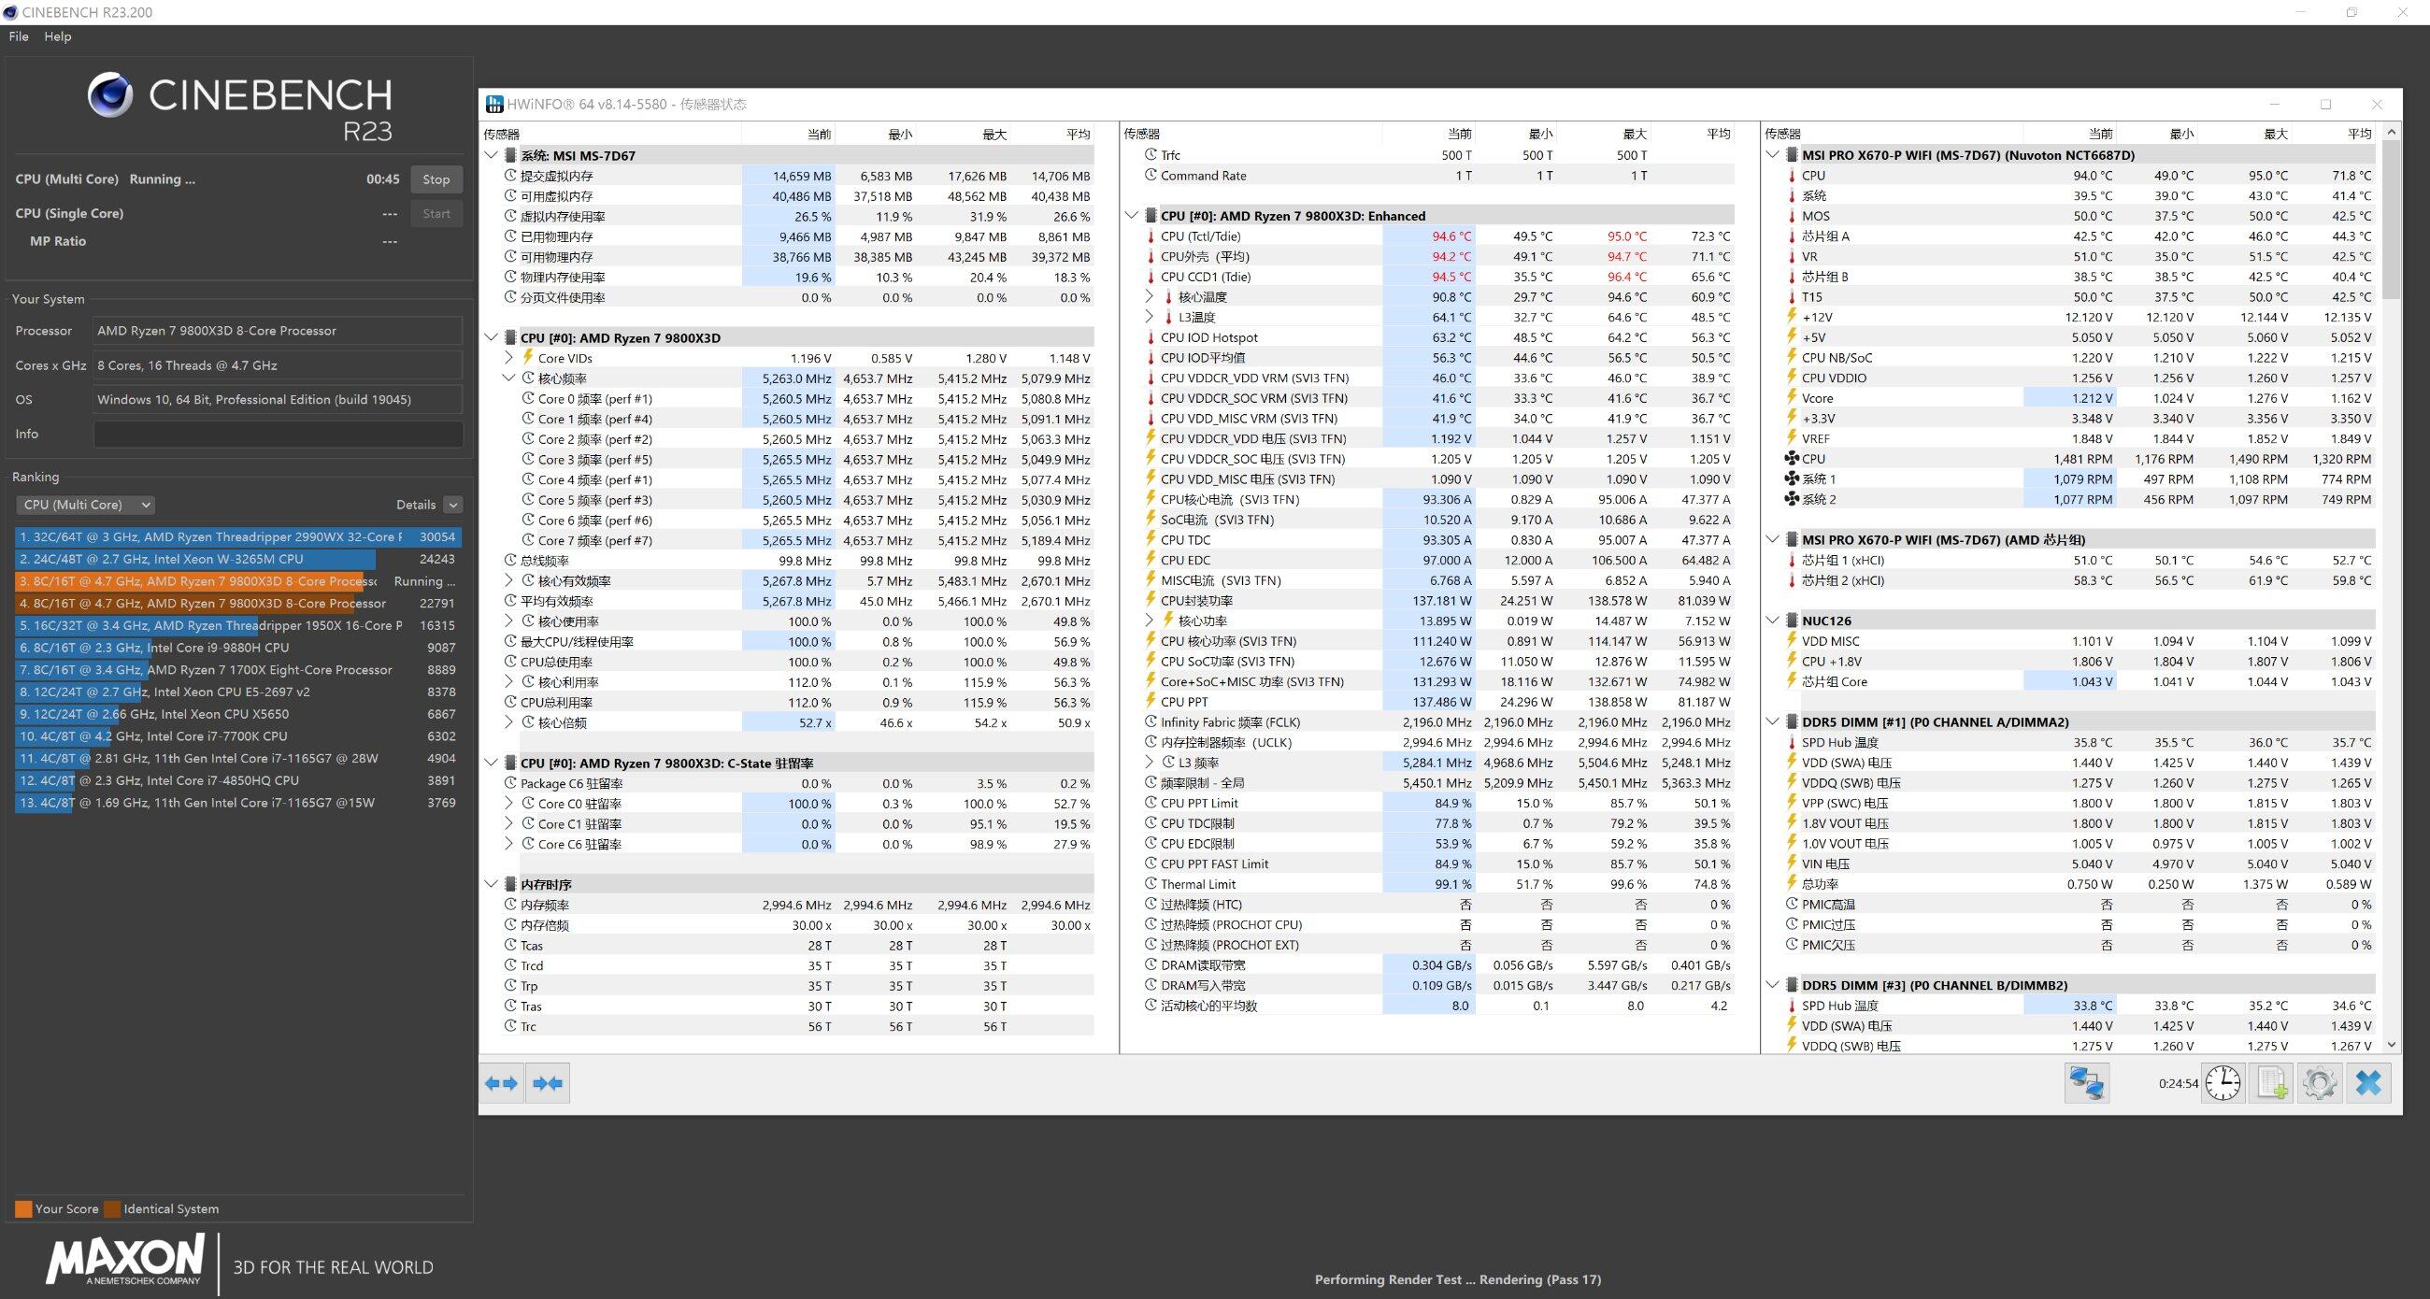Click the Info input field
This screenshot has width=2430, height=1299.
click(279, 434)
